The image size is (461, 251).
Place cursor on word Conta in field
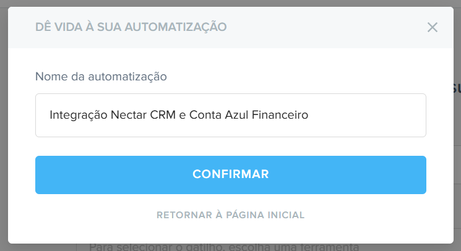click(205, 115)
